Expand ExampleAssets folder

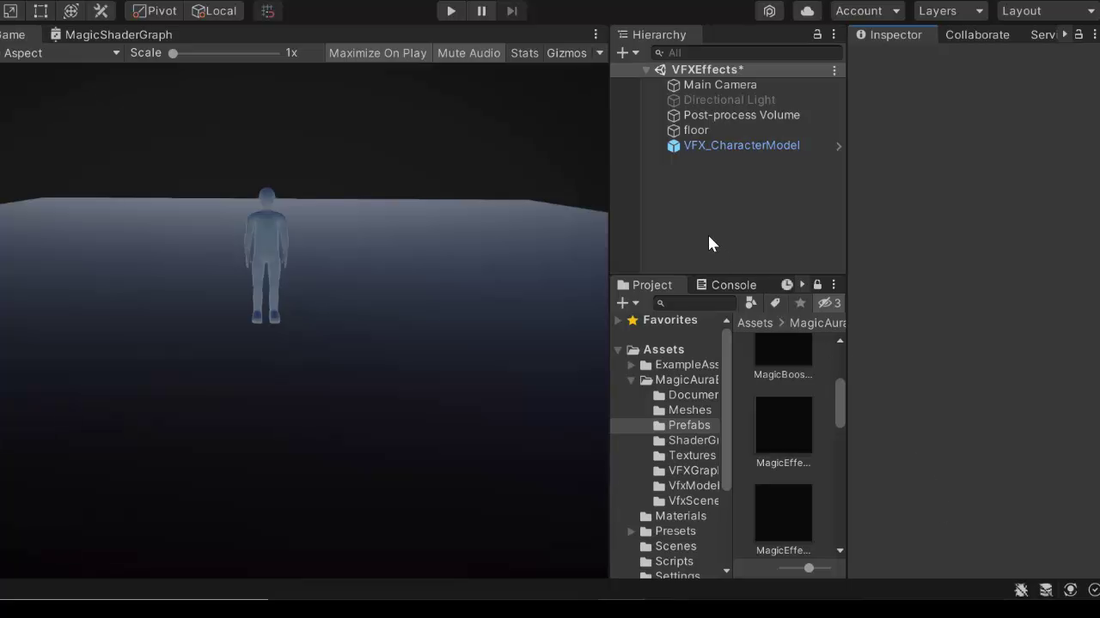click(632, 365)
